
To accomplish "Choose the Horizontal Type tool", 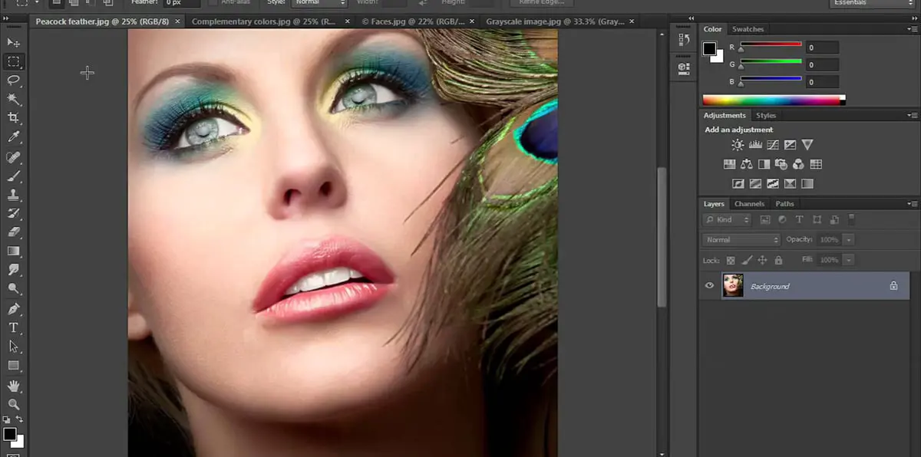I will [x=14, y=327].
